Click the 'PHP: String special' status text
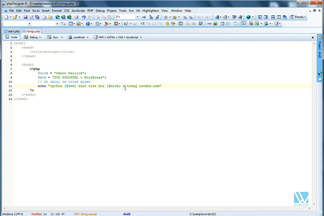Viewport: 324px width, 216px height. pos(85,214)
